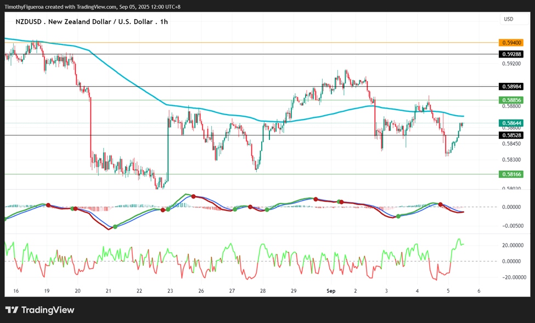Click the 0.00000 MACD axis value
535x323 pixels.
click(x=511, y=207)
